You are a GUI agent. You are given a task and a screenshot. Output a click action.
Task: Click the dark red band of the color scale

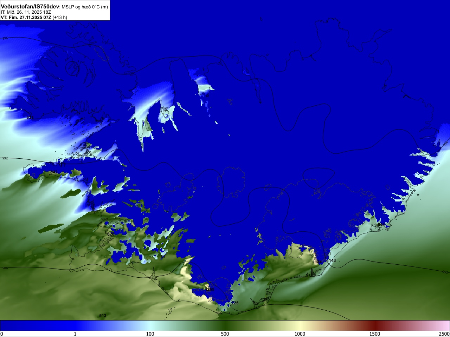click(375, 325)
